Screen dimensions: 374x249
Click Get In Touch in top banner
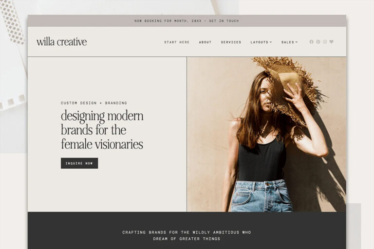click(x=224, y=21)
